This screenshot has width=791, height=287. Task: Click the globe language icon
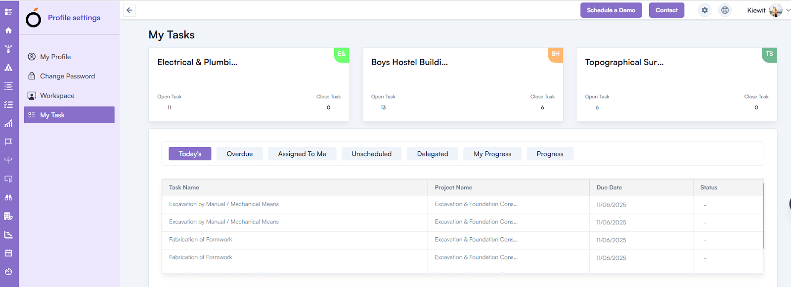(725, 10)
